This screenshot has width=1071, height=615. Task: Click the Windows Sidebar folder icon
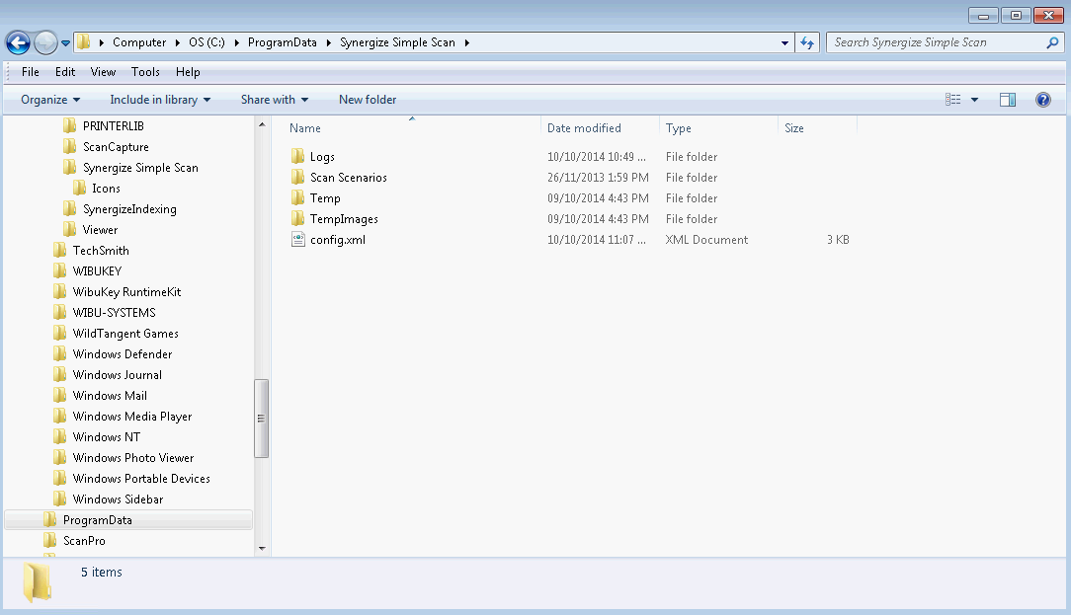tap(60, 499)
